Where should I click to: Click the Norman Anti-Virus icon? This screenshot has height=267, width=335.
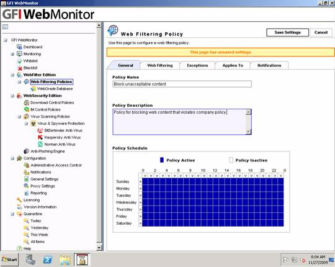coord(40,144)
